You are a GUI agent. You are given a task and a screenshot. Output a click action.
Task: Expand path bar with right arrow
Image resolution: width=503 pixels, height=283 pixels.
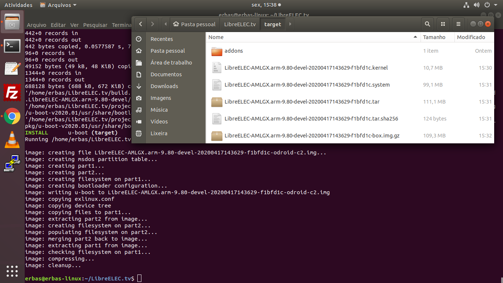point(290,24)
